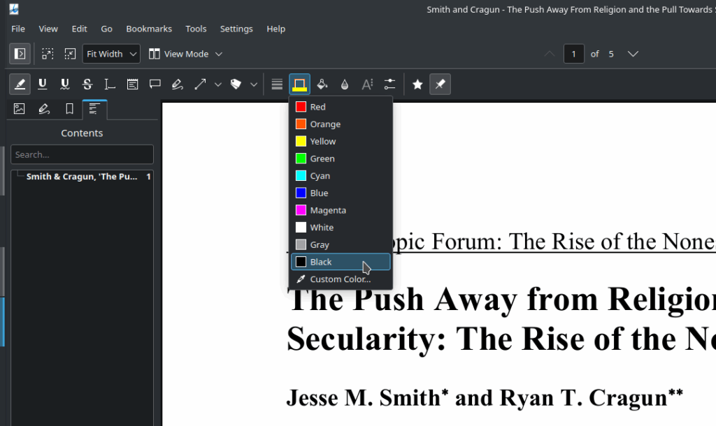Screen dimensions: 716x426
Task: Select the Underline annotation tool
Action: [x=43, y=85]
